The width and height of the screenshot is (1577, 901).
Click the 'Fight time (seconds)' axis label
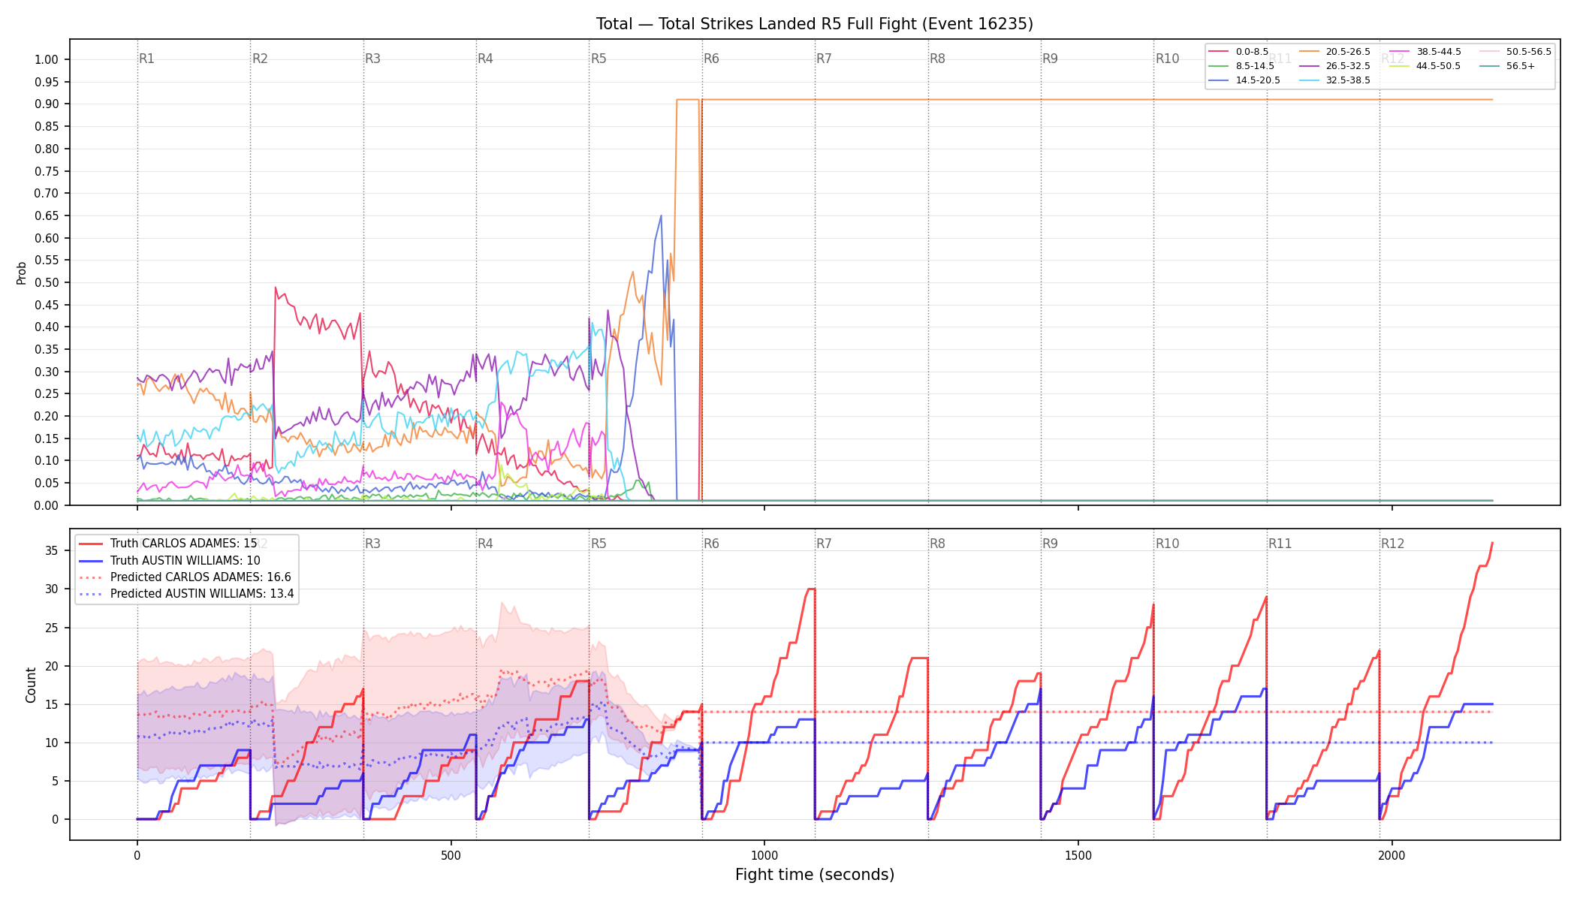point(815,875)
